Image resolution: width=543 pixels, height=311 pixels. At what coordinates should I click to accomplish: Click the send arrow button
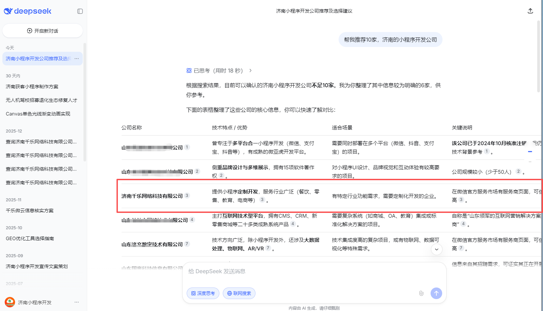(436, 293)
